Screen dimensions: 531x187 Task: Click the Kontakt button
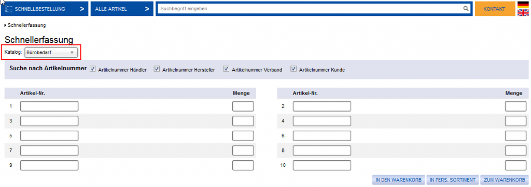coord(494,9)
